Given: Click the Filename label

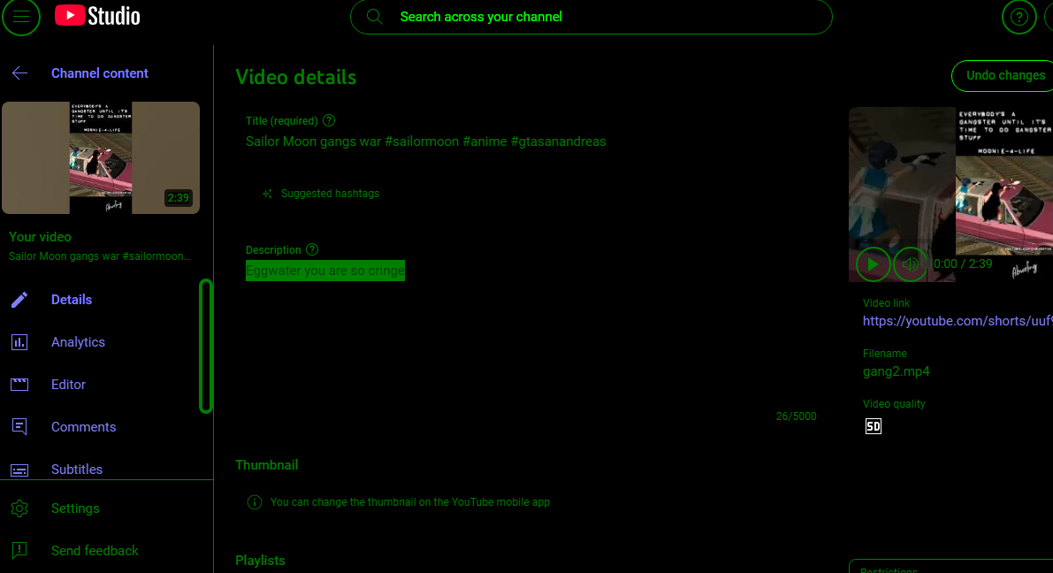Looking at the screenshot, I should tap(884, 354).
